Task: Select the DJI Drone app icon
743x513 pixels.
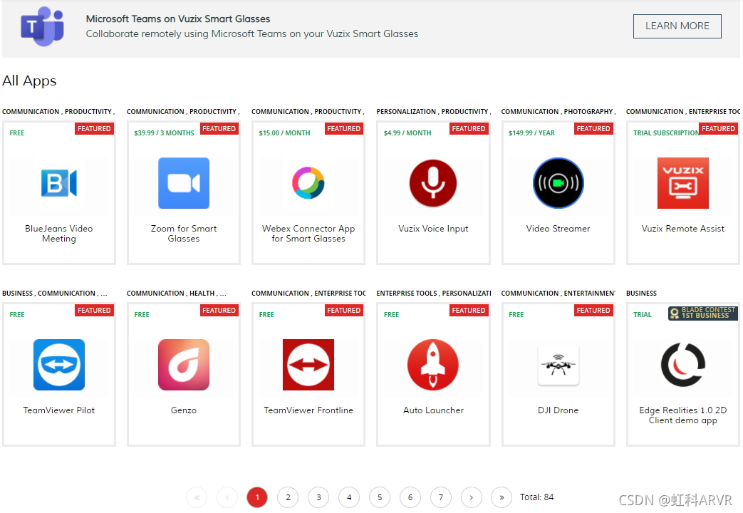Action: coord(558,365)
